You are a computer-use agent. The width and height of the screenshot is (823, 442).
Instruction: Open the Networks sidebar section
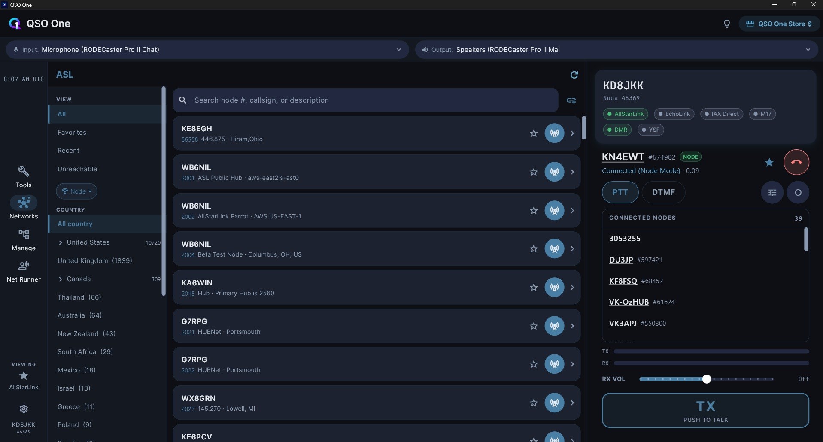pyautogui.click(x=24, y=208)
